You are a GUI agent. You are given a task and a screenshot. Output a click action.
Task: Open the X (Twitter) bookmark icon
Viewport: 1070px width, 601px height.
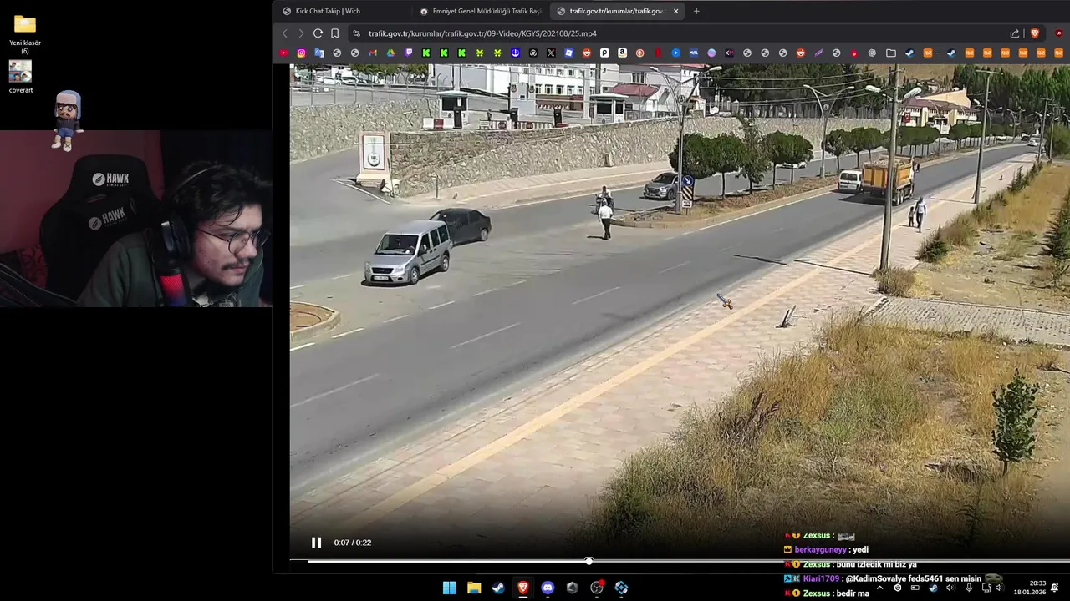tap(551, 53)
